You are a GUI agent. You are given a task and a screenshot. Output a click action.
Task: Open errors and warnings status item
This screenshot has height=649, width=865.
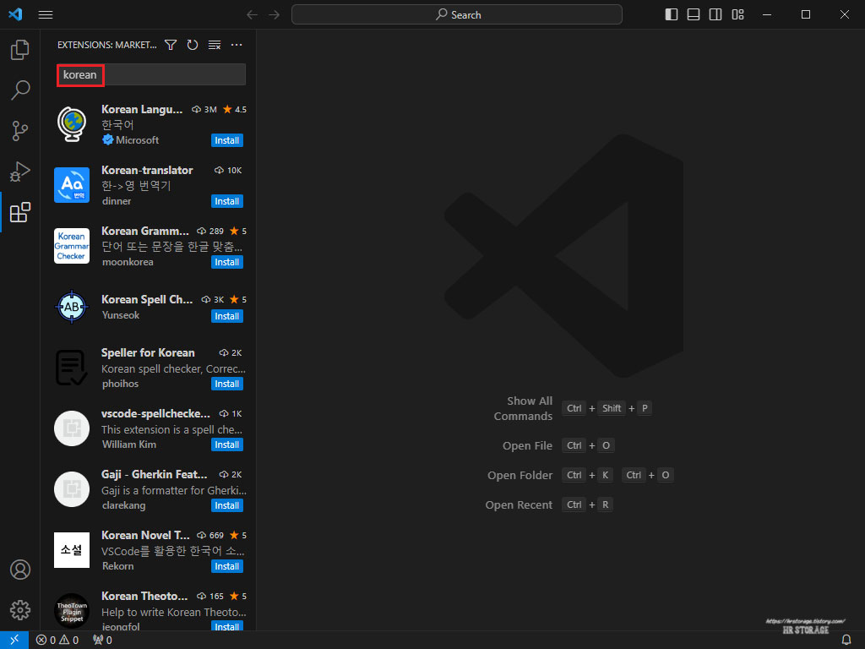(x=57, y=640)
